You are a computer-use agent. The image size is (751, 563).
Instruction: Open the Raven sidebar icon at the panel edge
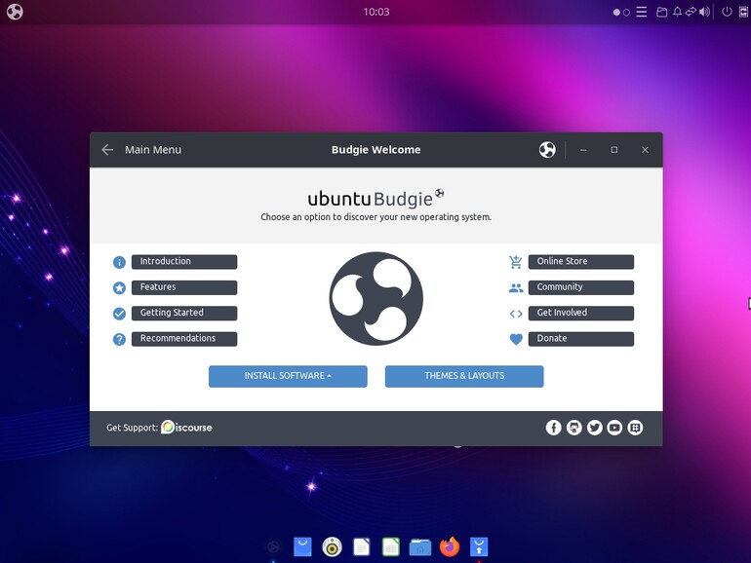click(x=743, y=12)
